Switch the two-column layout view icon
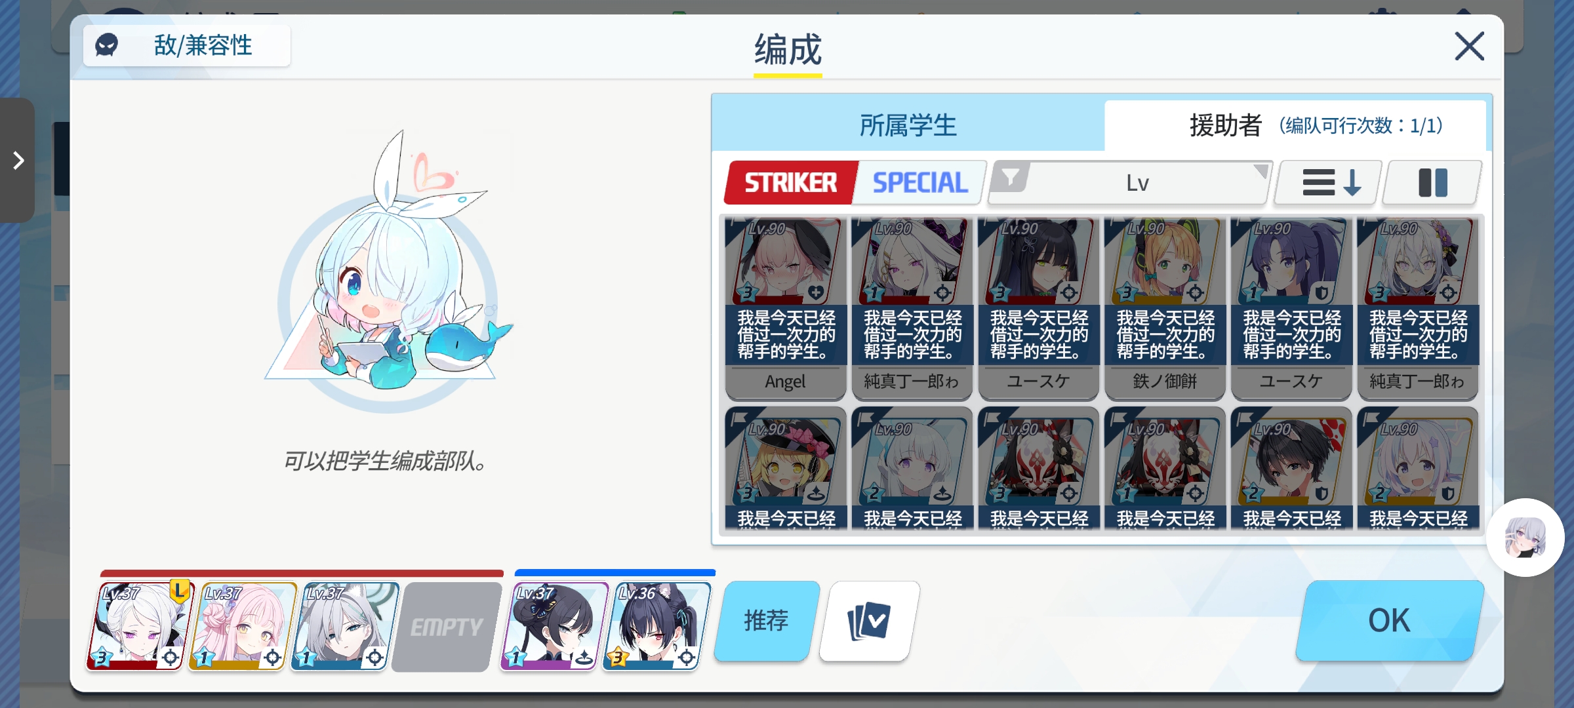This screenshot has width=1574, height=708. tap(1432, 183)
